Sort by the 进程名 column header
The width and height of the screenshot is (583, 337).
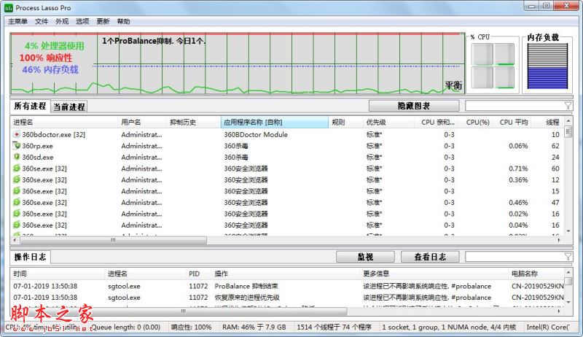(x=64, y=122)
